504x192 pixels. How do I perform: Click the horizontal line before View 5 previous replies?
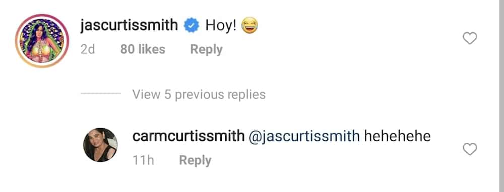pos(100,93)
